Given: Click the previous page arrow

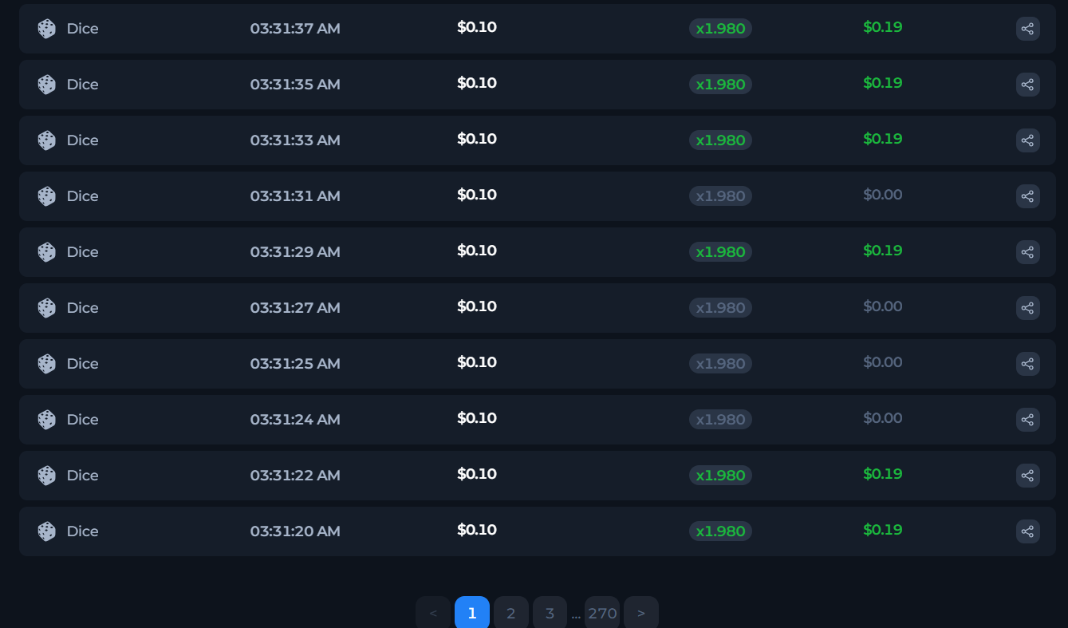Looking at the screenshot, I should pos(433,613).
